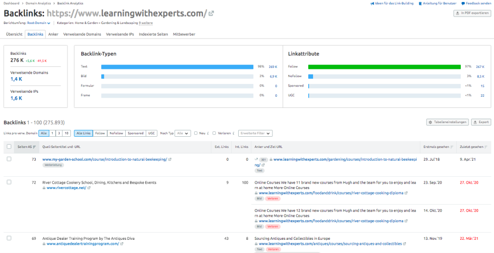This screenshot has width=494, height=253.
Task: Open the Verweisende IPs tab
Action: point(120,34)
